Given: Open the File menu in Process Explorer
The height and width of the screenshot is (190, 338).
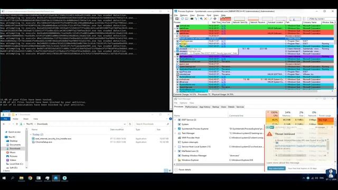Looking at the screenshot, I should [176, 15].
